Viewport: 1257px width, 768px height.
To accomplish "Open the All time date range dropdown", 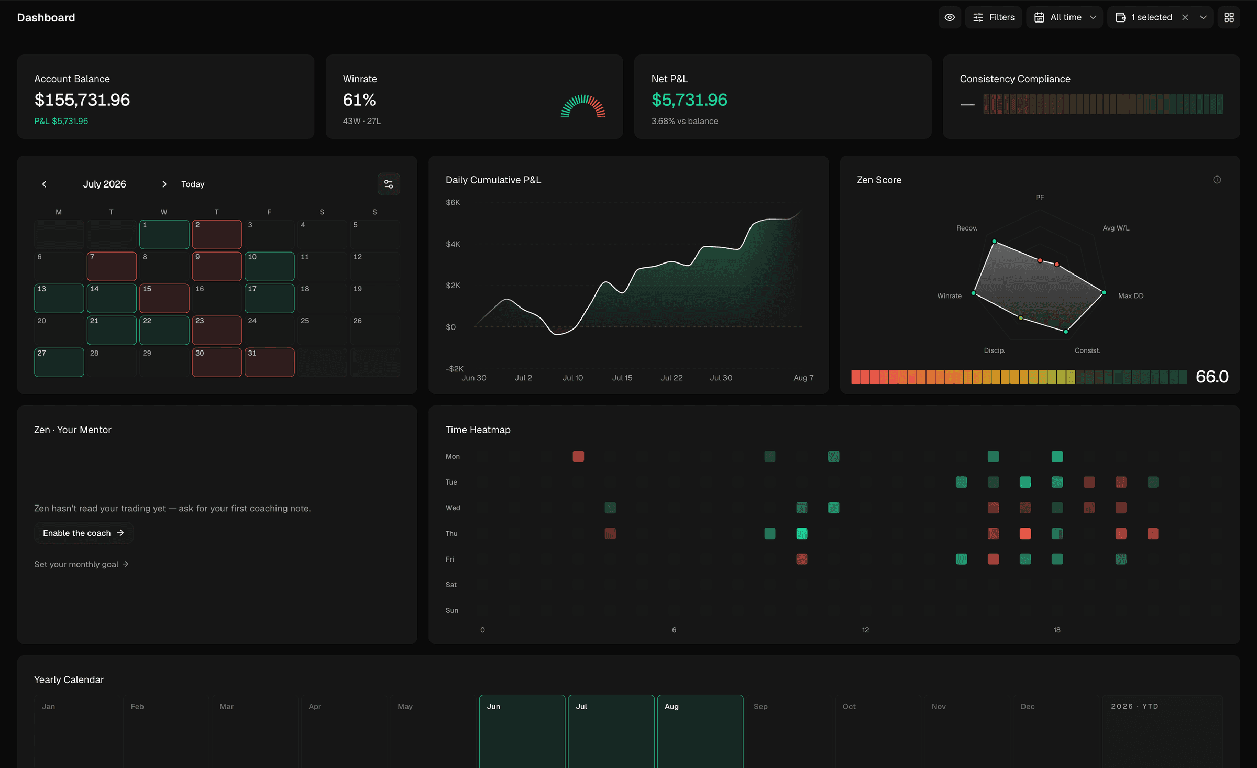I will point(1065,17).
